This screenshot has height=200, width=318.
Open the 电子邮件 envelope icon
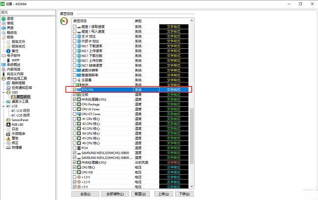(3, 56)
